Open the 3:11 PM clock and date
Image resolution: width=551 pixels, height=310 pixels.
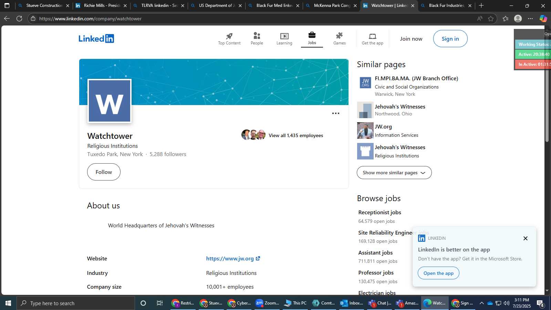click(x=522, y=303)
